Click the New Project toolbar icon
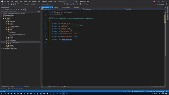The width and height of the screenshot is (169, 95). [x=8, y=4]
